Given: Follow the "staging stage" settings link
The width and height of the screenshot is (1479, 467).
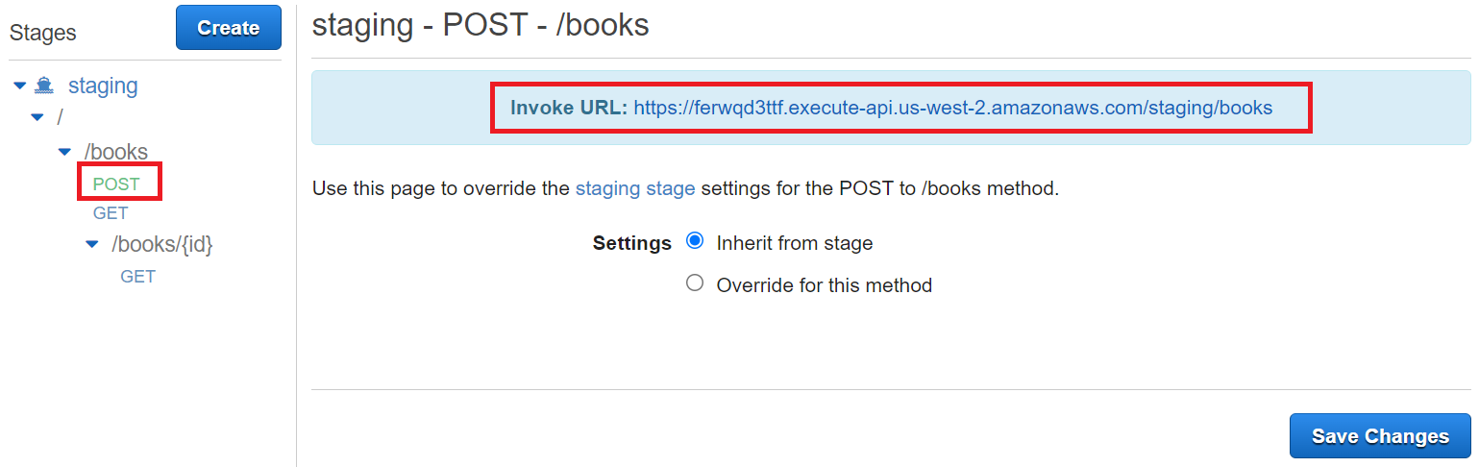Looking at the screenshot, I should pyautogui.click(x=635, y=188).
